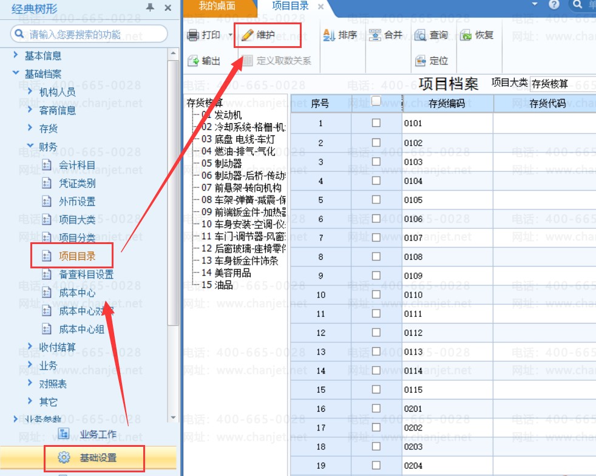Open the 项目大类 存货核算 combo box
This screenshot has height=476, width=596.
(563, 84)
